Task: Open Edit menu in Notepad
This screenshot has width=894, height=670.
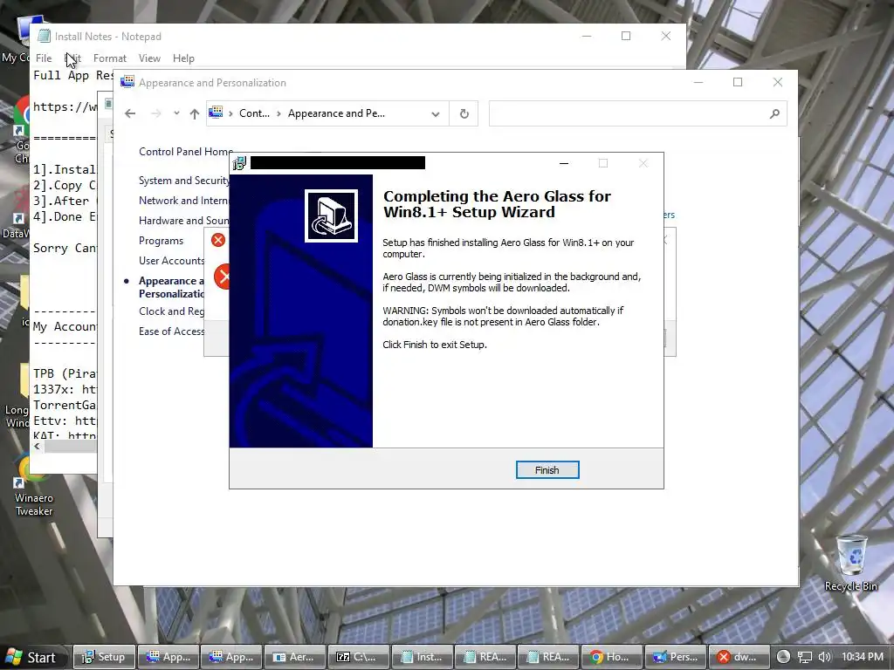Action: 73,58
